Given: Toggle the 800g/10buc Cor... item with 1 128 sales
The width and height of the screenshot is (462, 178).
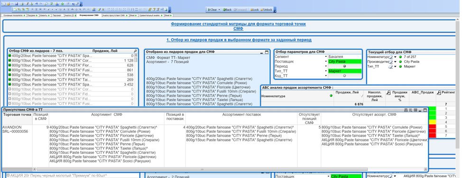Looking at the screenshot, I should 9,60.
